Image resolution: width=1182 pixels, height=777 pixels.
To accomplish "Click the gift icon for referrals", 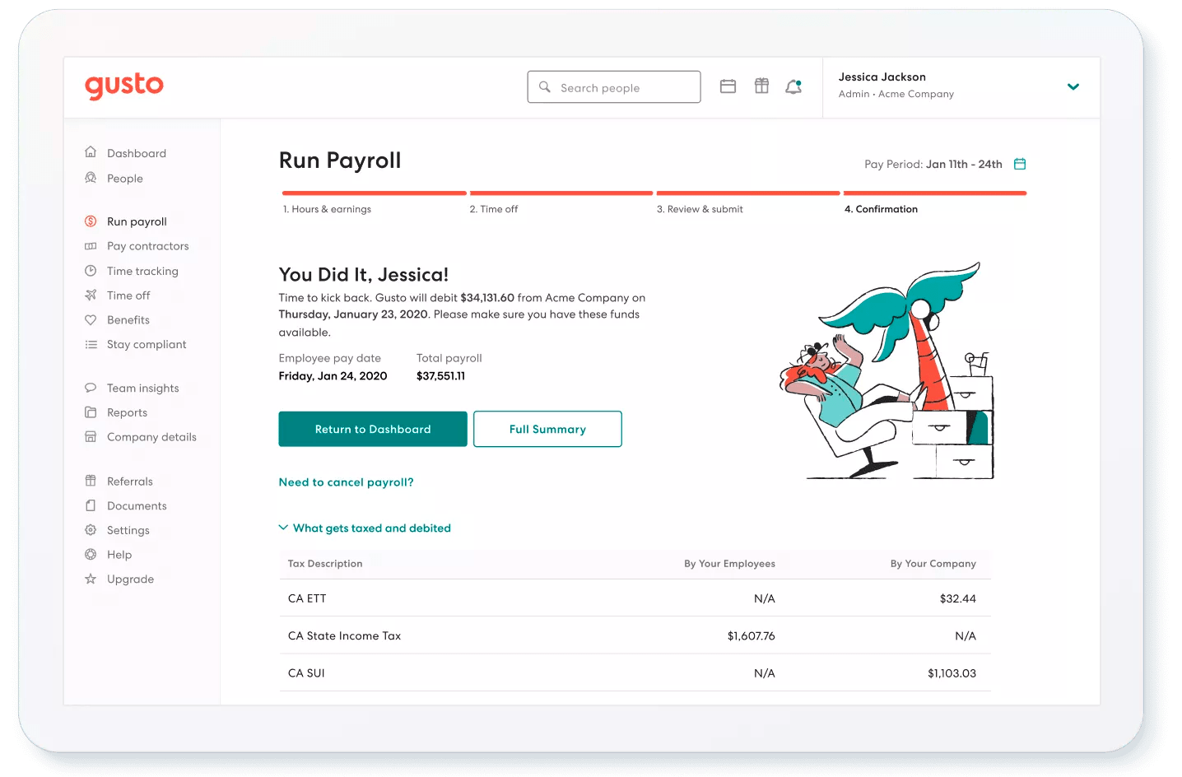I will coord(761,86).
